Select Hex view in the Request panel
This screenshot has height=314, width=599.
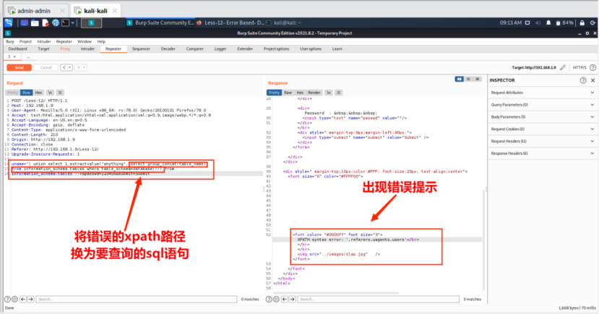click(38, 93)
